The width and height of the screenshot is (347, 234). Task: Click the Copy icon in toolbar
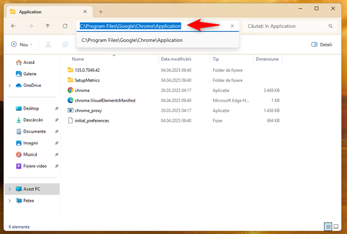point(65,45)
